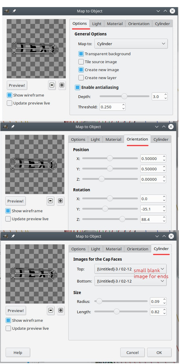The width and height of the screenshot is (183, 364).
Task: Adjust Rotation Y stepper showing -35.1
Action: tap(164, 209)
